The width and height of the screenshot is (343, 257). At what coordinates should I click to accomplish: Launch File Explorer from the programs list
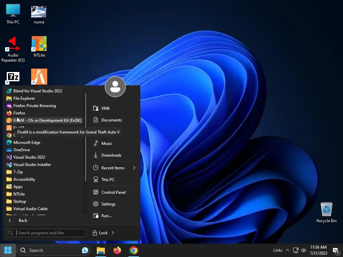44,98
